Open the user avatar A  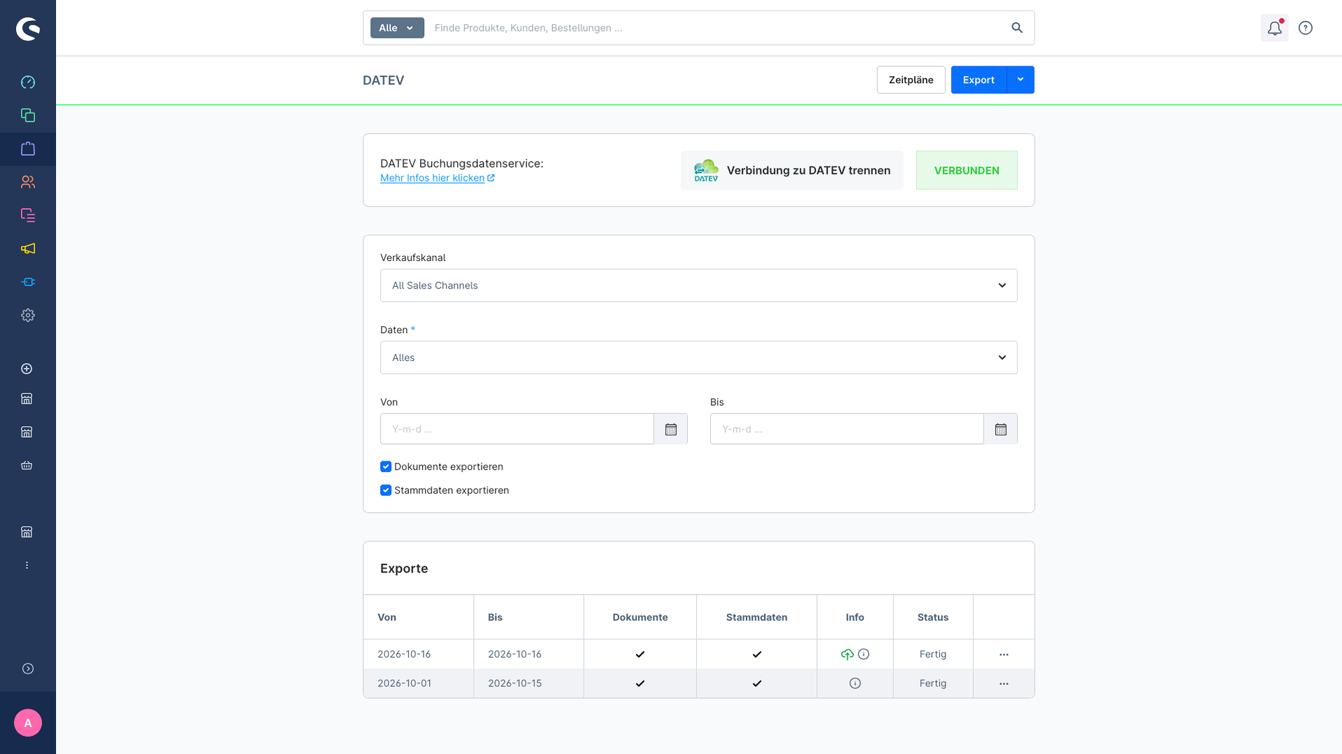(x=28, y=723)
